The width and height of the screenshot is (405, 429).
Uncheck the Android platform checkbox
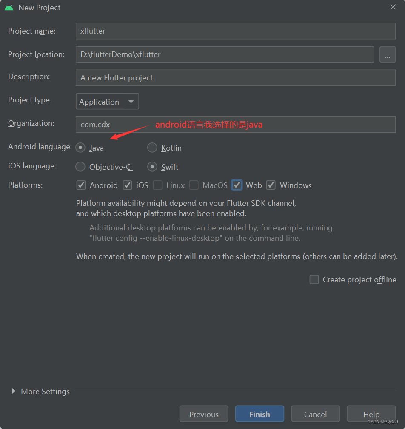pyautogui.click(x=81, y=185)
